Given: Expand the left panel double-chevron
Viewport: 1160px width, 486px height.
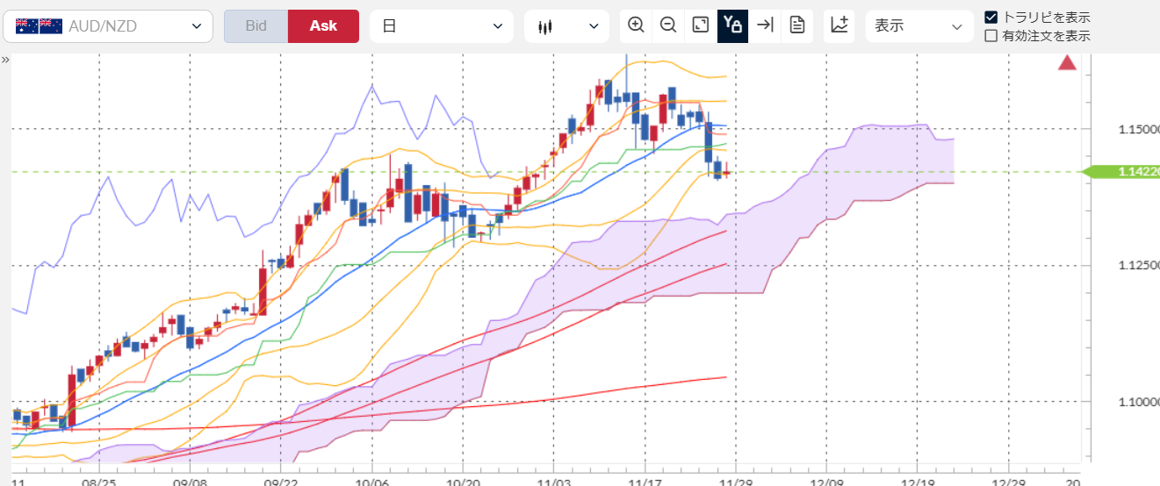Looking at the screenshot, I should (5, 60).
